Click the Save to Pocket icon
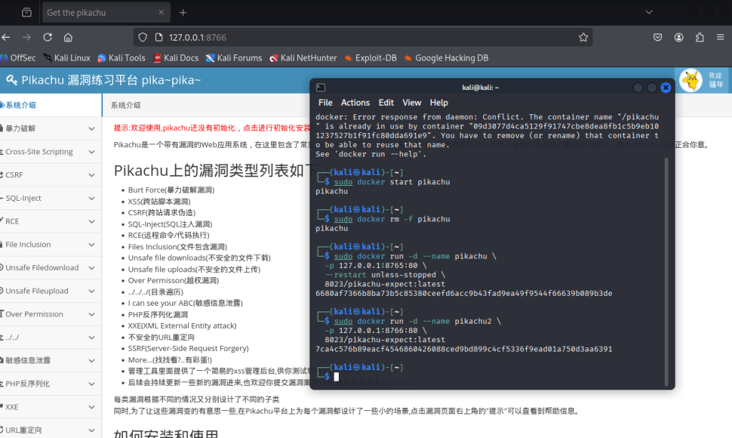 [x=658, y=37]
